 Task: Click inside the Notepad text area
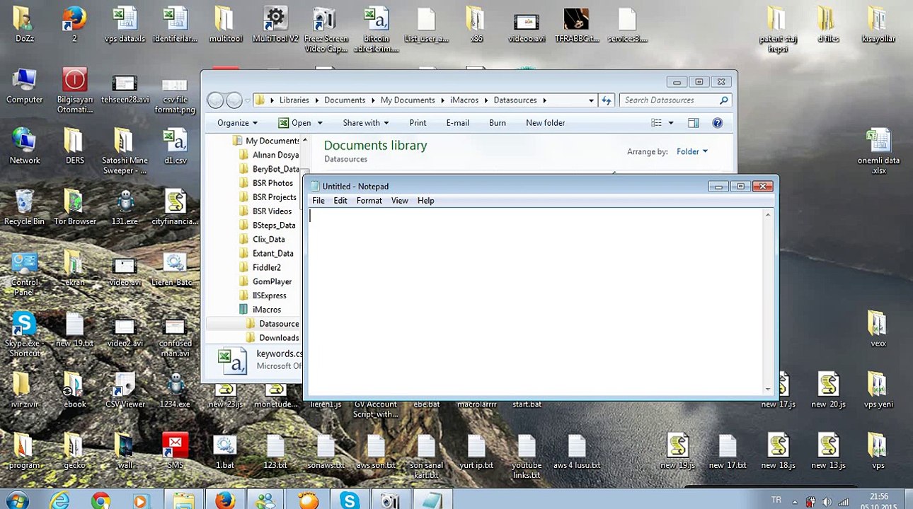536,300
